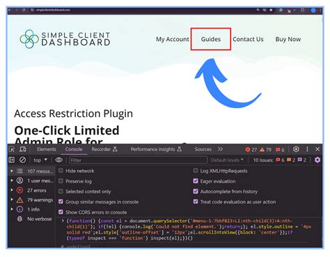Expand the 27 errors group
Screen dimensions: 330x257
pos(12,190)
